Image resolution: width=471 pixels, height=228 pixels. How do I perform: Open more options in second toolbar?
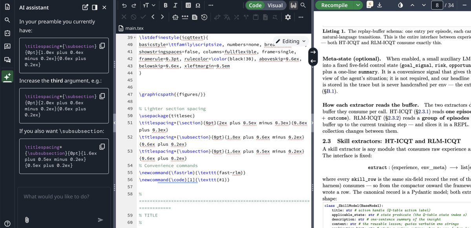pos(301,17)
